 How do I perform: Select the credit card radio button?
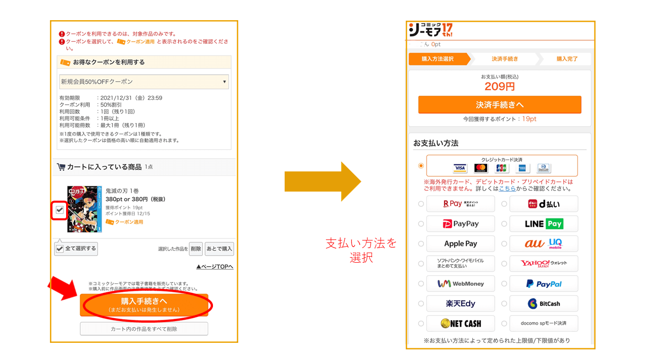click(421, 165)
